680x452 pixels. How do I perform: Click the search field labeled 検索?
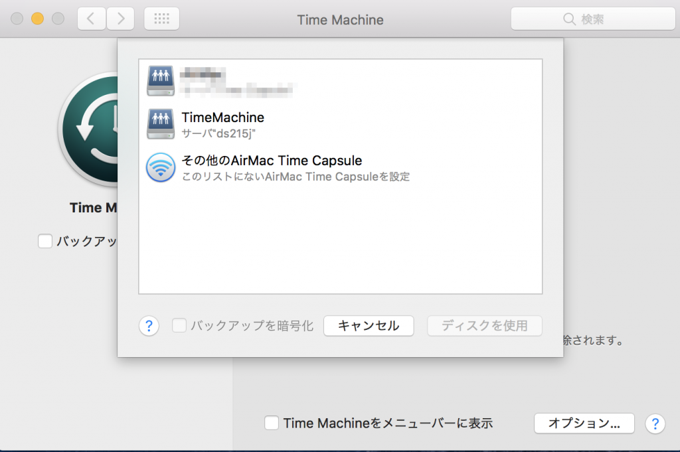pos(593,19)
